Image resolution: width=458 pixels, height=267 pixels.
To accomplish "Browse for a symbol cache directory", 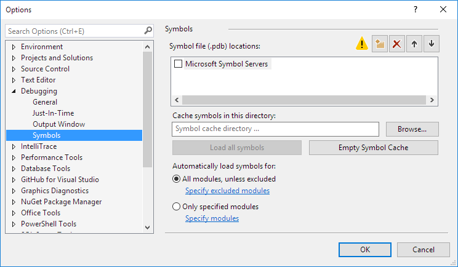I will (412, 129).
